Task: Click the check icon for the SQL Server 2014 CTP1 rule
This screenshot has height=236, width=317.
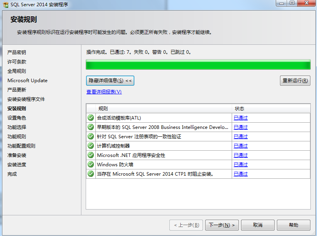Action: 91,174
